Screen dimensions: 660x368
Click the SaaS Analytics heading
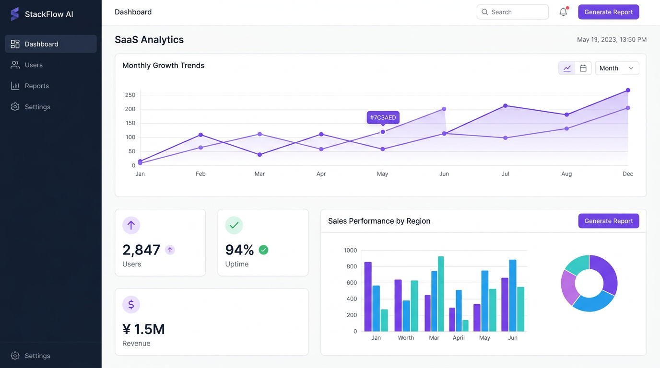pyautogui.click(x=149, y=40)
